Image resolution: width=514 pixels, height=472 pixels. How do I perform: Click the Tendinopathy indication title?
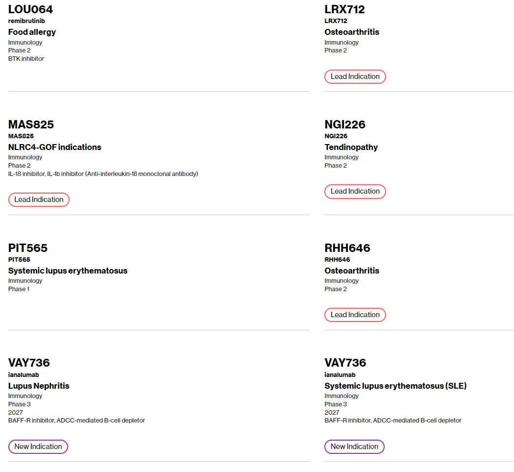click(x=351, y=147)
